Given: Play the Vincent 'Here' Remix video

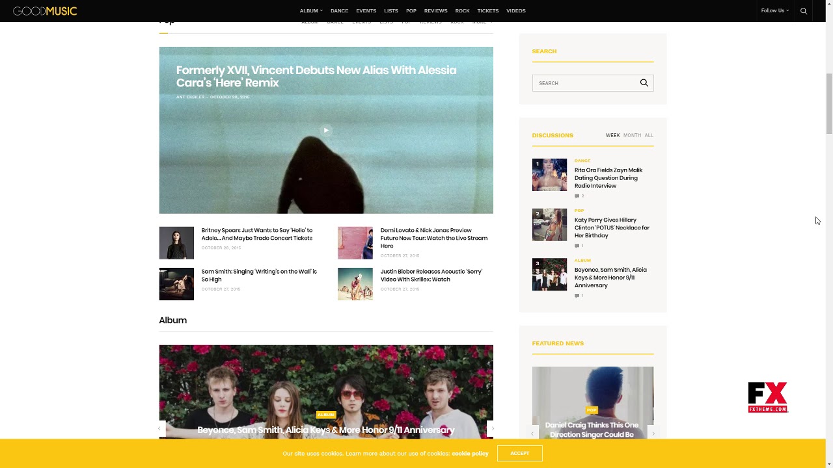Looking at the screenshot, I should tap(326, 130).
